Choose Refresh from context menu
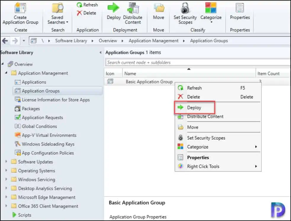 (218, 88)
